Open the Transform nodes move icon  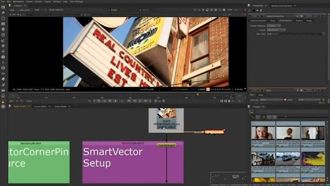point(3,51)
